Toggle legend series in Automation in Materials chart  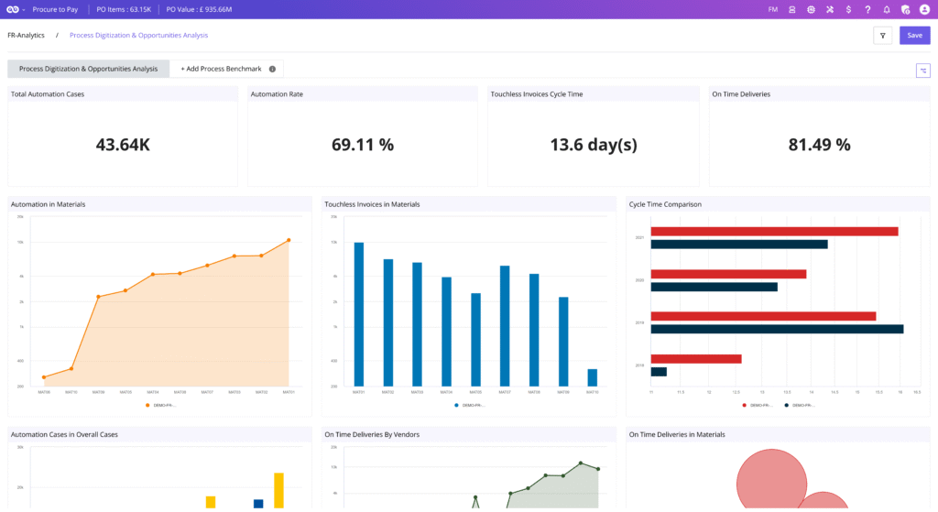(x=159, y=405)
